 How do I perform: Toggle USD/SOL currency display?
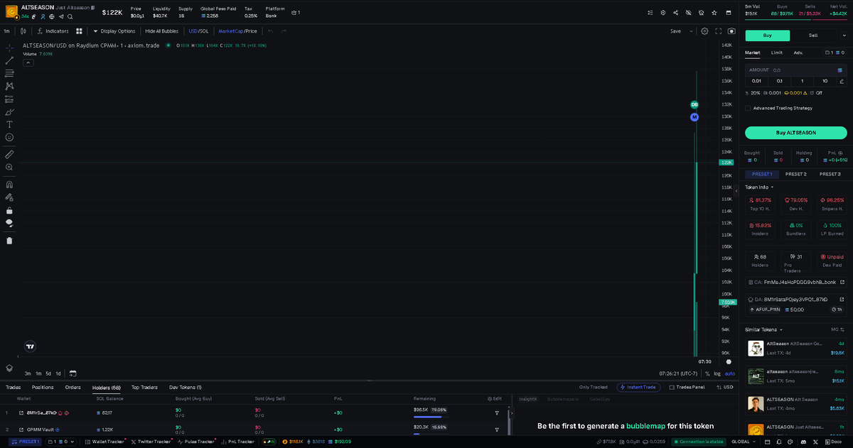[198, 31]
